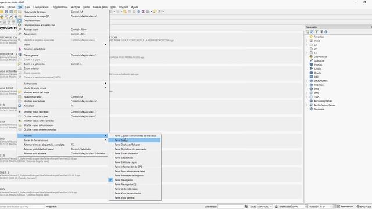Click toolbar sigma statistics icon at top
The image size is (372, 209).
pyautogui.click(x=144, y=12)
